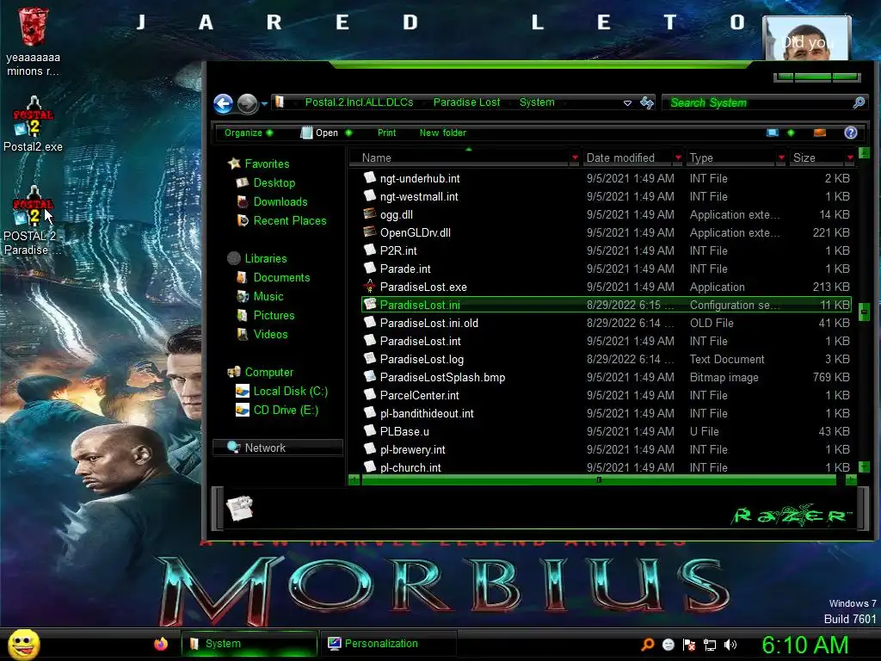
Task: Select the ogg.dll file icon
Action: (370, 214)
